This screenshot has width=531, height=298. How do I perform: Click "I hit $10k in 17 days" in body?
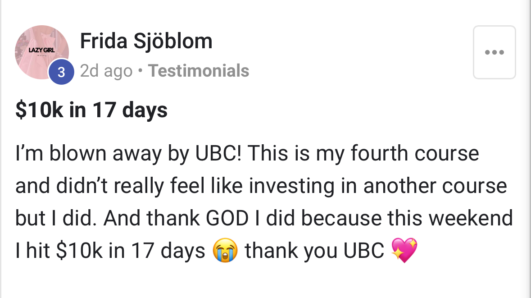pos(110,251)
